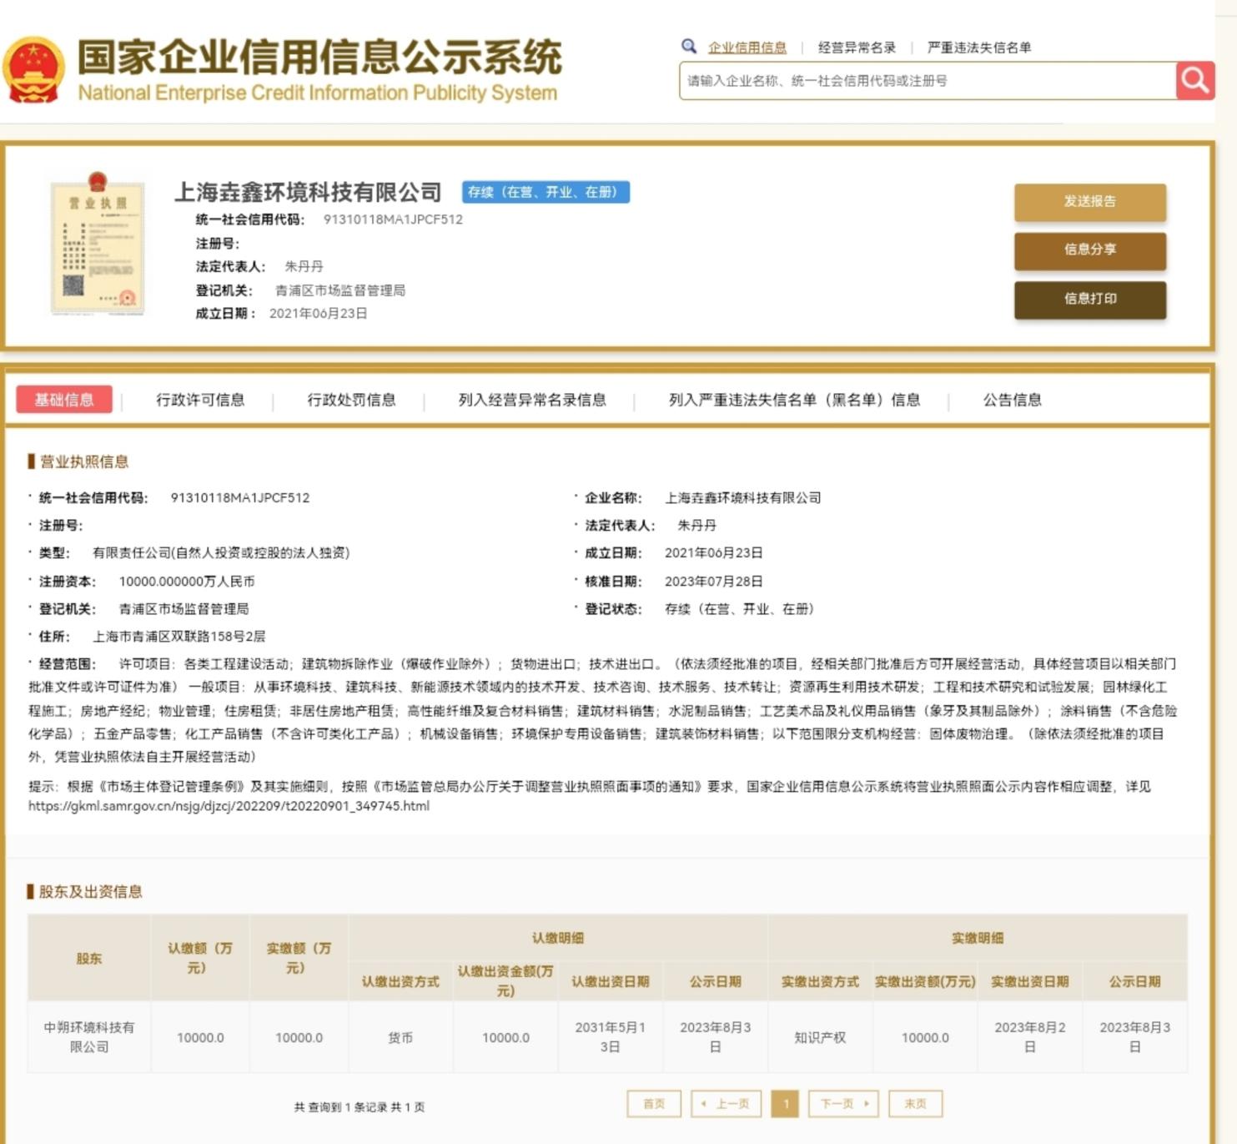Click the 信息分享 button

(x=1089, y=249)
